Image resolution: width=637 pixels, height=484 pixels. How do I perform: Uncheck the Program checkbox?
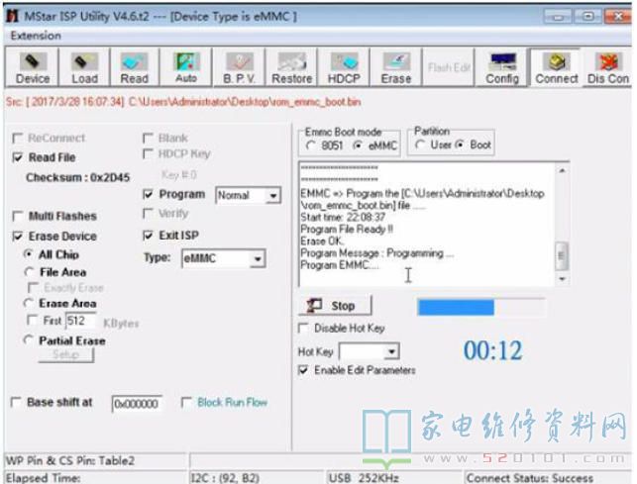149,195
